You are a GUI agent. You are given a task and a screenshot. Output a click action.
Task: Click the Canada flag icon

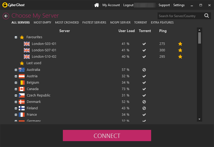22,89
